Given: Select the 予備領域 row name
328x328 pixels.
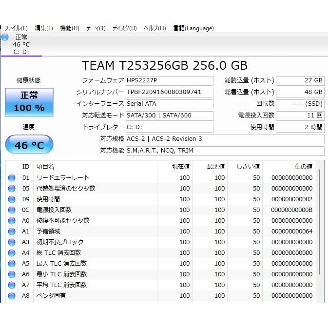Looking at the screenshot, I should [x=48, y=232].
